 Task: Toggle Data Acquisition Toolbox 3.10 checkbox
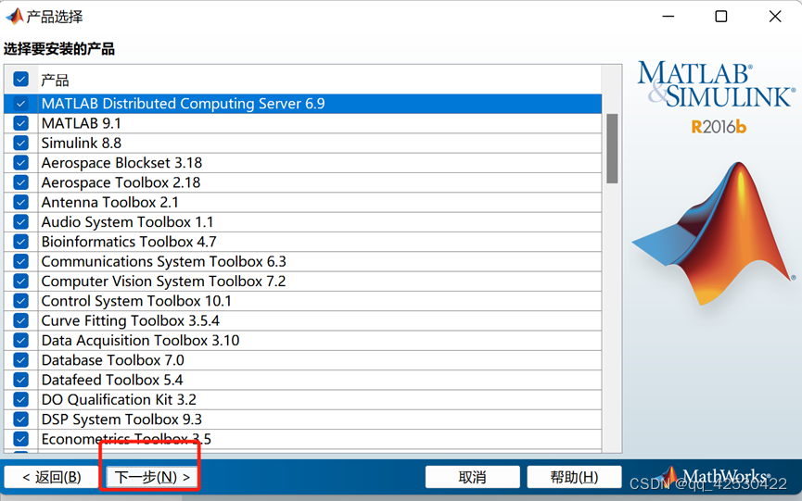tap(21, 341)
